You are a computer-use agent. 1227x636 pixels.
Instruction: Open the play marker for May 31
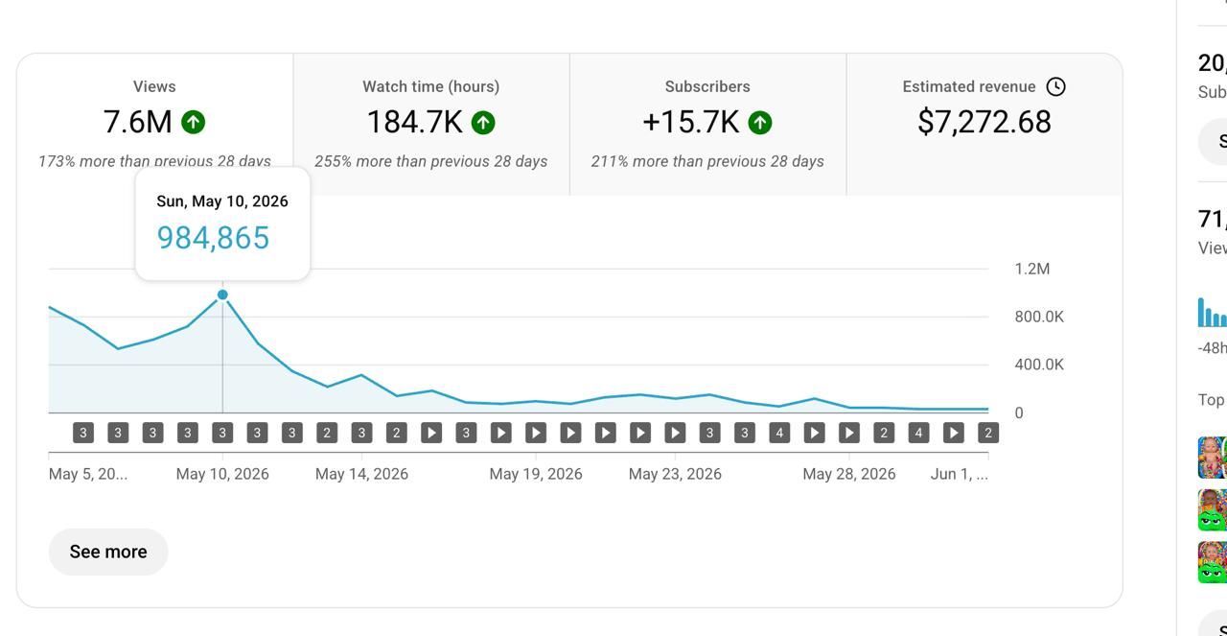[954, 433]
